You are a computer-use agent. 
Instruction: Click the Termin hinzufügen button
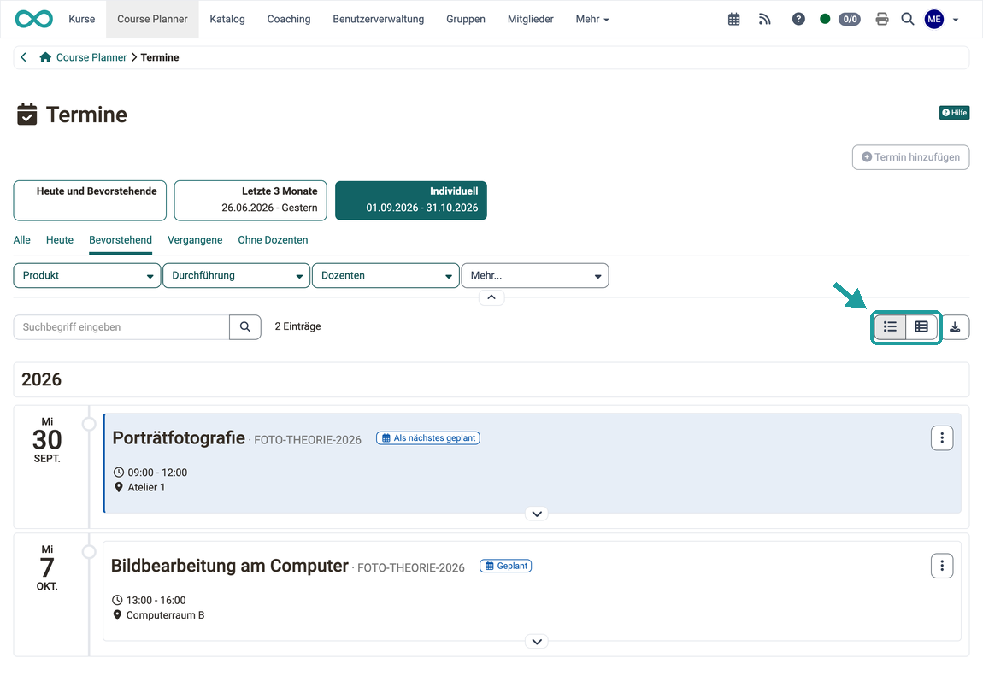(910, 157)
